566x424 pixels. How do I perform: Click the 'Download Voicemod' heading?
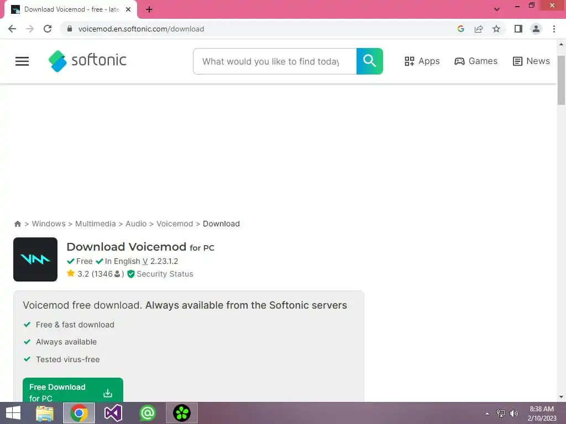[127, 247]
